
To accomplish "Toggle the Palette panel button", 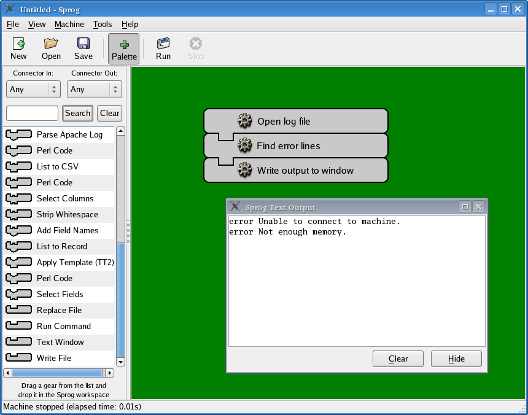I will [x=124, y=48].
